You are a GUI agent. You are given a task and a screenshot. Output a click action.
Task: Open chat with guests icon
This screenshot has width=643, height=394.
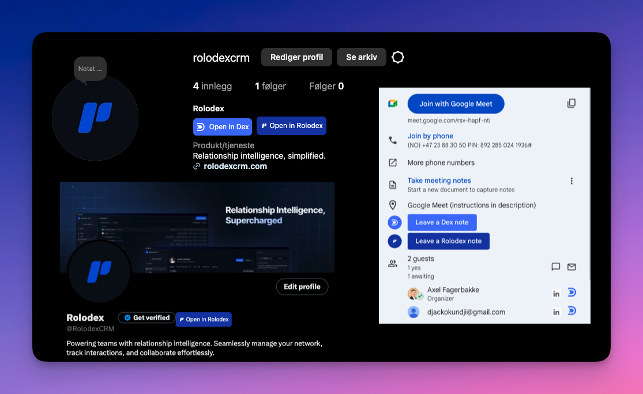pos(556,267)
